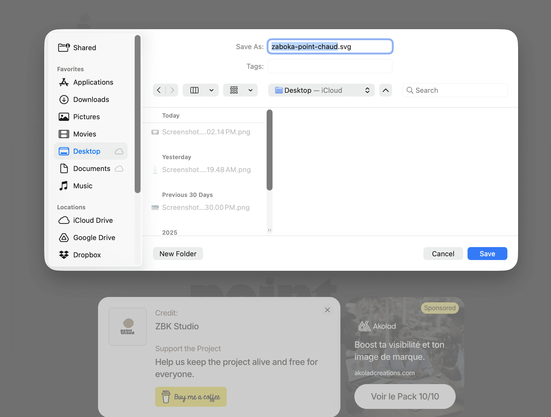The width and height of the screenshot is (551, 417).
Task: Select Music in sidebar favorites
Action: point(82,186)
